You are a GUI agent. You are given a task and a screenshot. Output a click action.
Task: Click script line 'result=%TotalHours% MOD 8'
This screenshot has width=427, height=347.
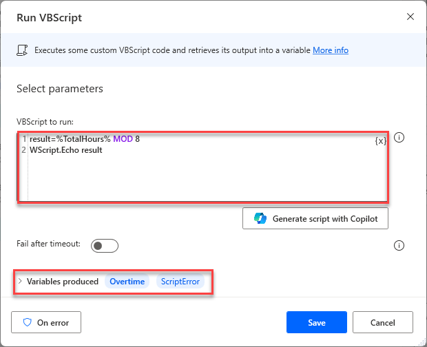point(85,139)
